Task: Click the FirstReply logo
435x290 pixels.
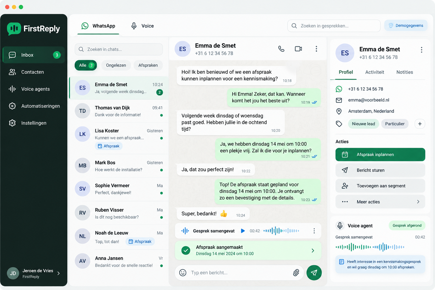Action: coord(33,29)
